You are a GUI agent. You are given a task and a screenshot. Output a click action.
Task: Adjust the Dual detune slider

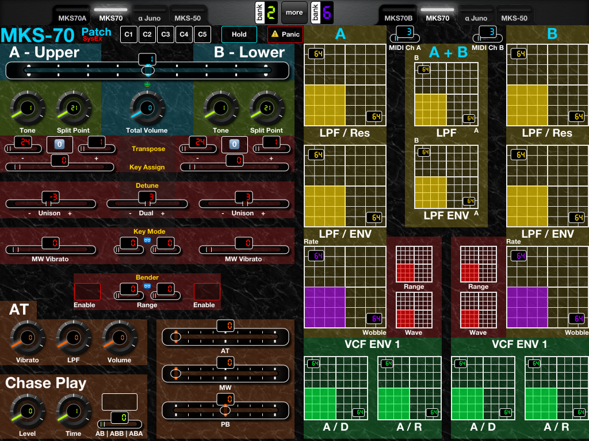click(147, 204)
